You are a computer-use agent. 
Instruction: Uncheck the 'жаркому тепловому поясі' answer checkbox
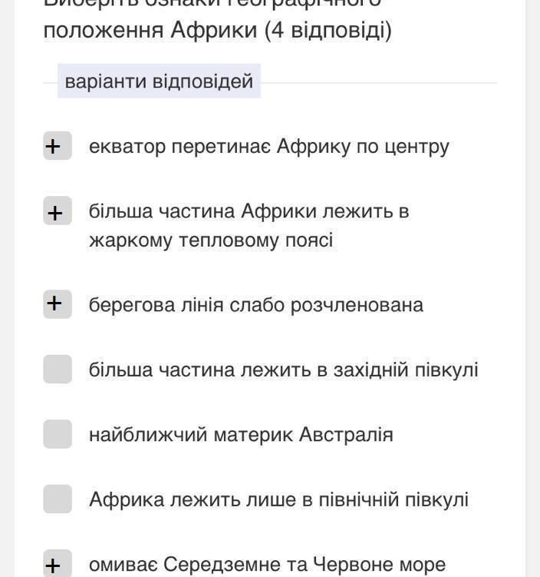coord(58,211)
